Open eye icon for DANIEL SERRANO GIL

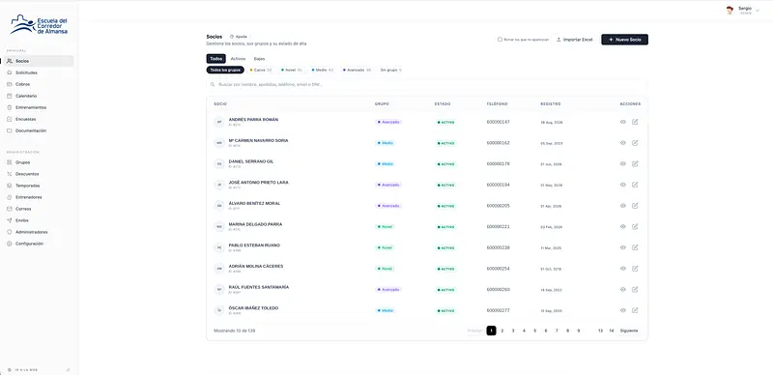(622, 163)
